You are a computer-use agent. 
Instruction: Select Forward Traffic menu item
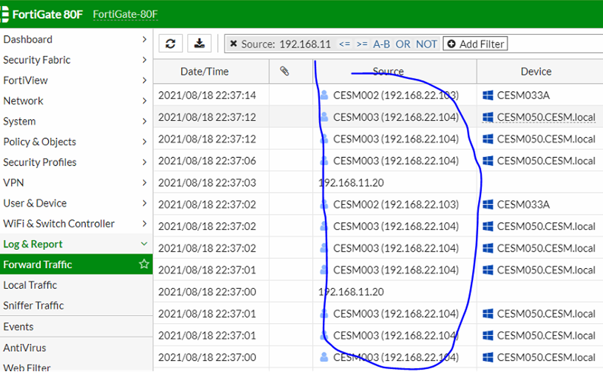[76, 265]
